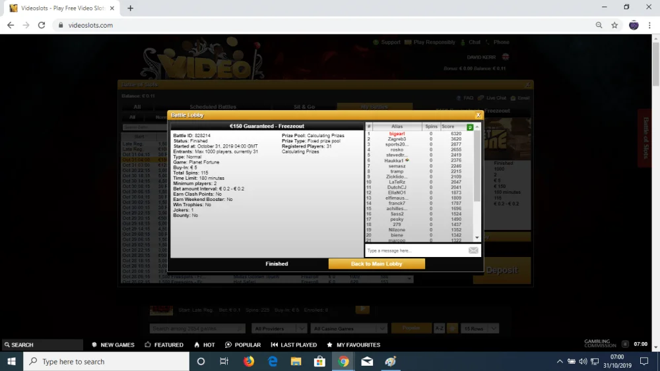This screenshot has height=371, width=660.
Task: Open Firefox from taskbar
Action: pyautogui.click(x=249, y=361)
